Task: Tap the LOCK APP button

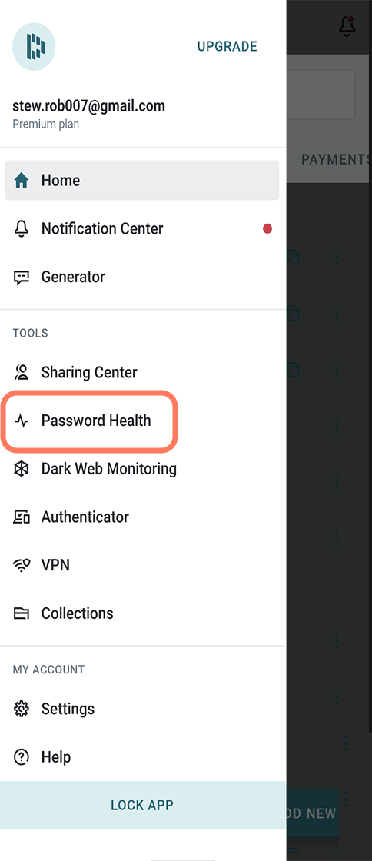Action: click(x=143, y=805)
